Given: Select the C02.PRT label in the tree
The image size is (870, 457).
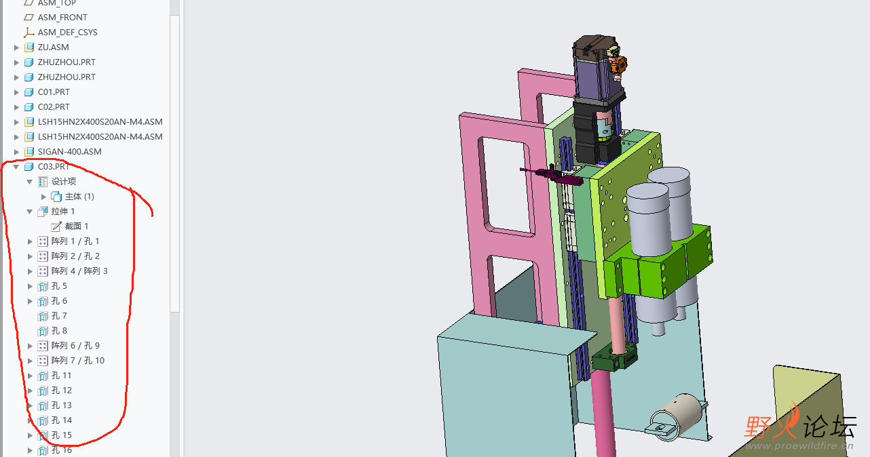Looking at the screenshot, I should tap(54, 107).
